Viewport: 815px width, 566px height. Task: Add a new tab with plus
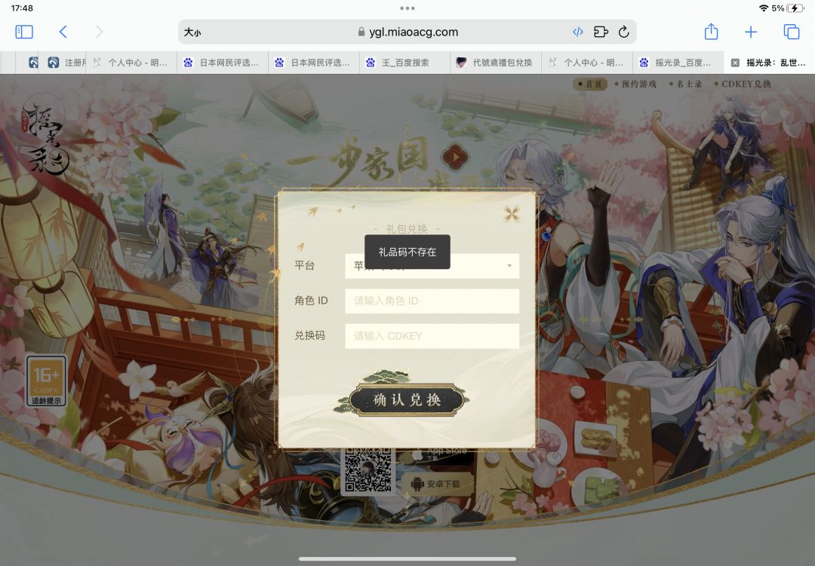751,32
